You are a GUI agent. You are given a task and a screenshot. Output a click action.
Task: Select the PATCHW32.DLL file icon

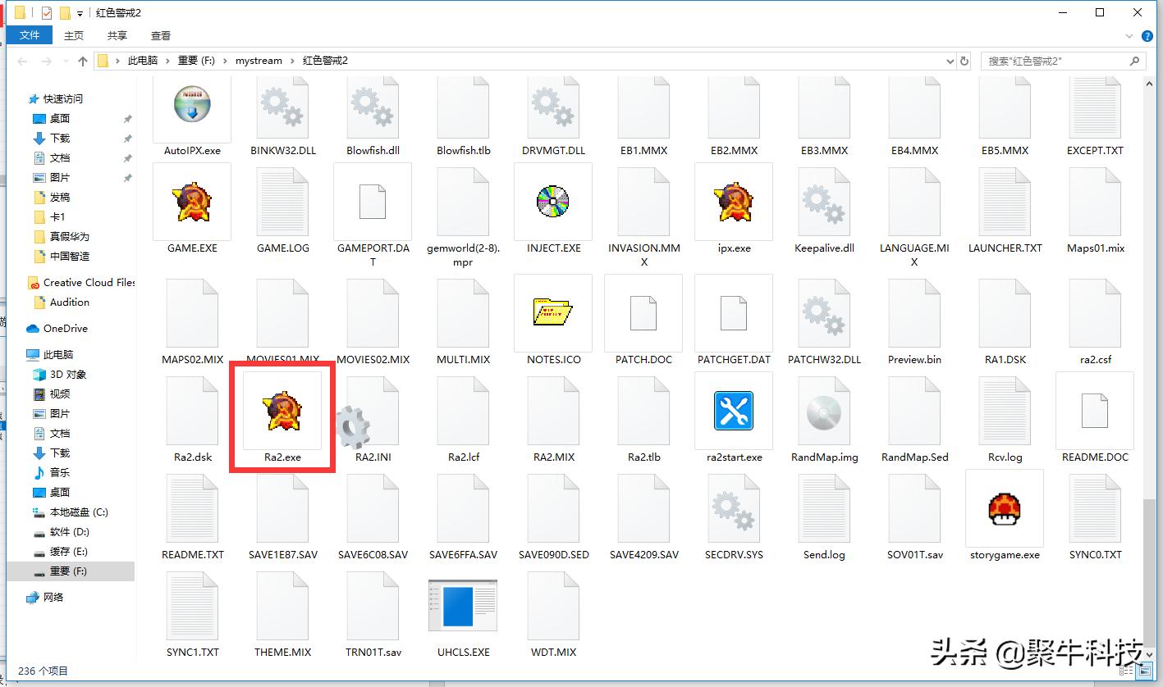pyautogui.click(x=824, y=314)
